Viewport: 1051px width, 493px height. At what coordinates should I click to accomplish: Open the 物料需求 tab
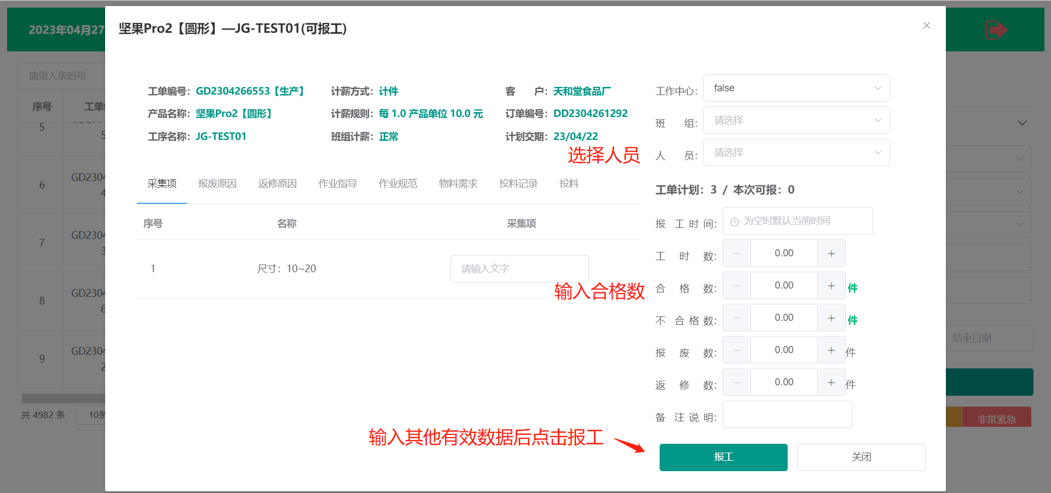pos(458,184)
